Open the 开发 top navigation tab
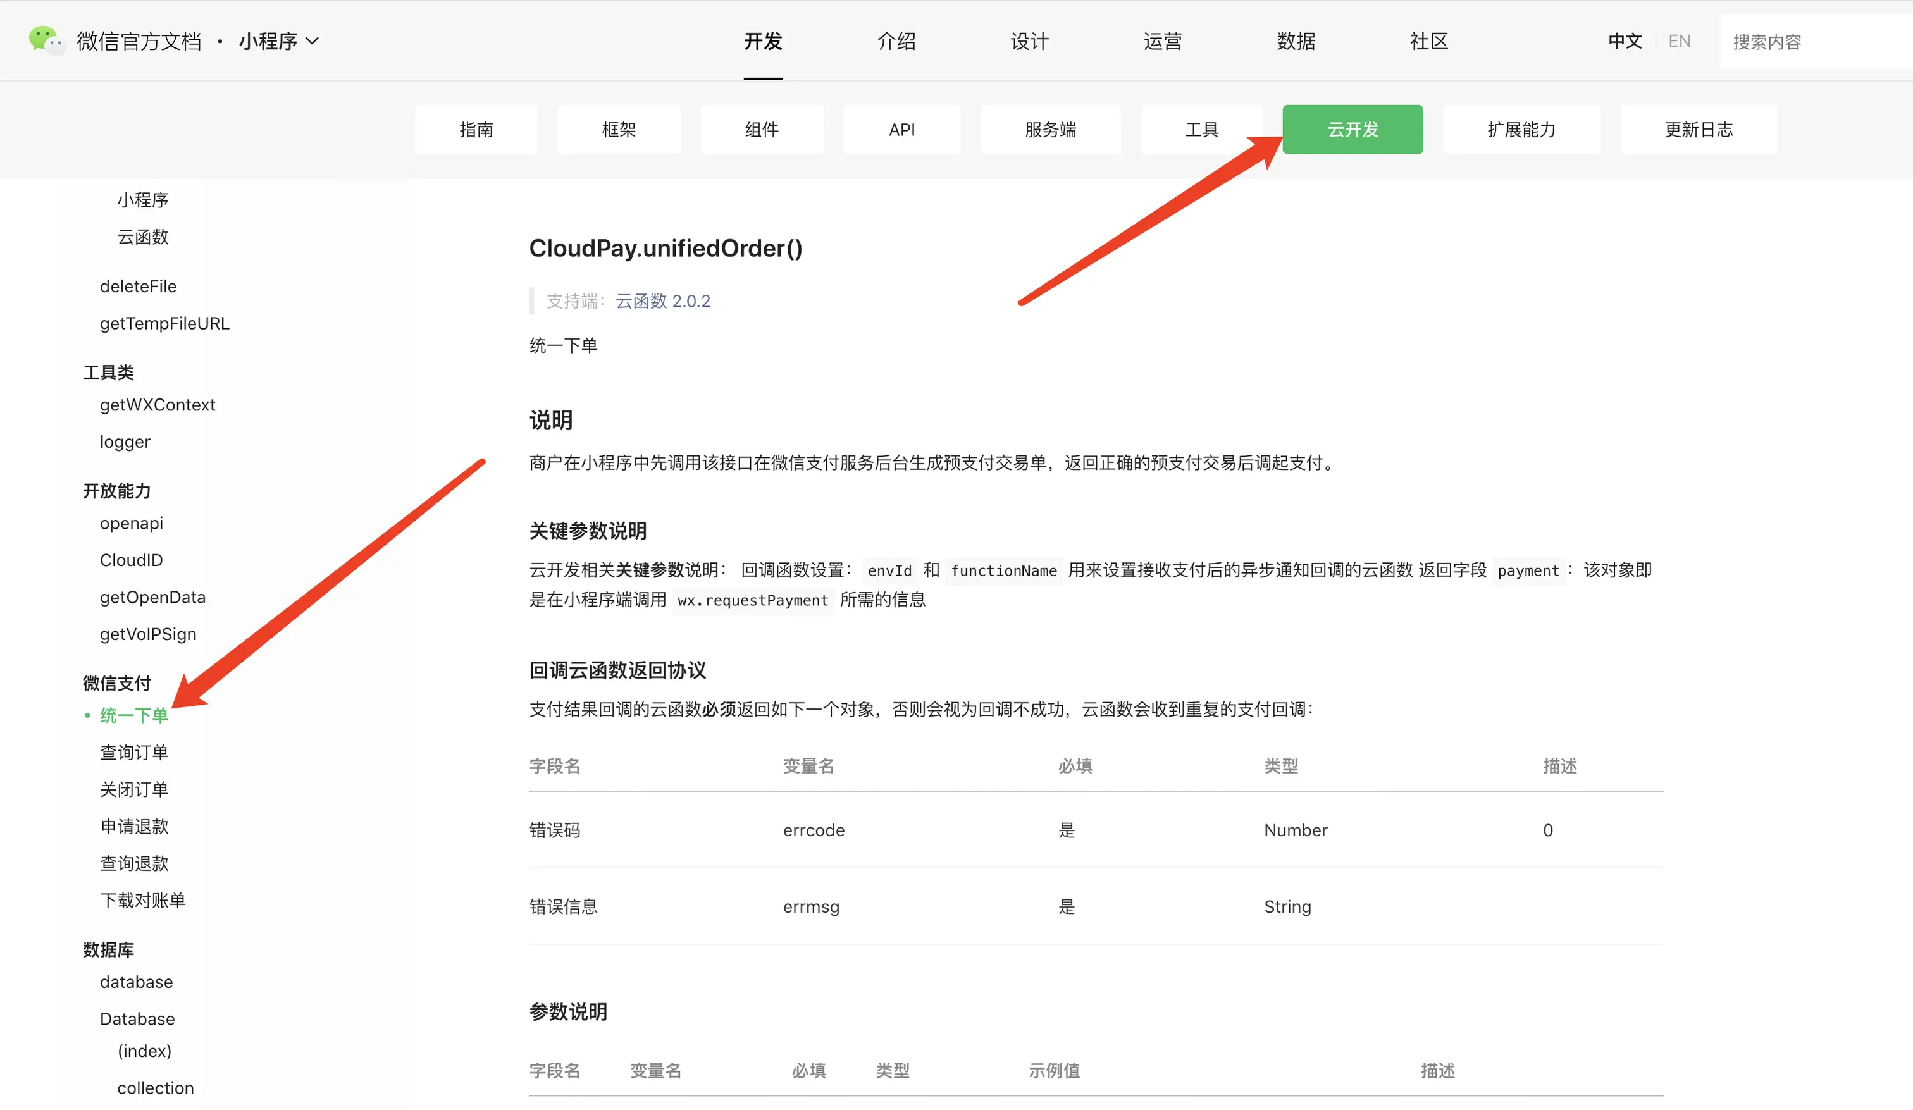 763,41
